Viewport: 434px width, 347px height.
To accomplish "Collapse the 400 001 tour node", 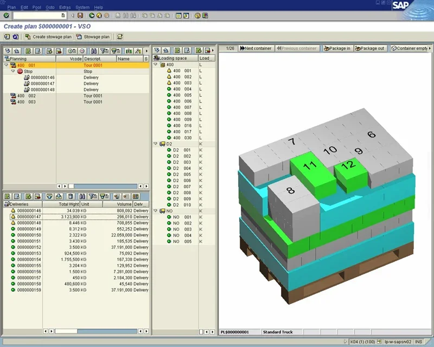I will click(x=7, y=65).
